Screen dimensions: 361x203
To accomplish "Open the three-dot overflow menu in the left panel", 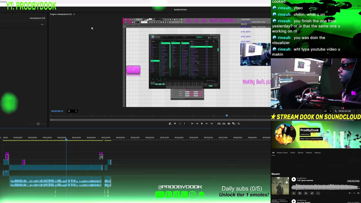I will pos(42,24).
